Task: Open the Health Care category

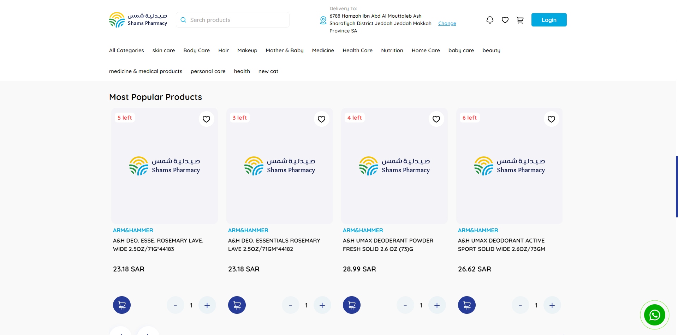Action: [x=357, y=50]
